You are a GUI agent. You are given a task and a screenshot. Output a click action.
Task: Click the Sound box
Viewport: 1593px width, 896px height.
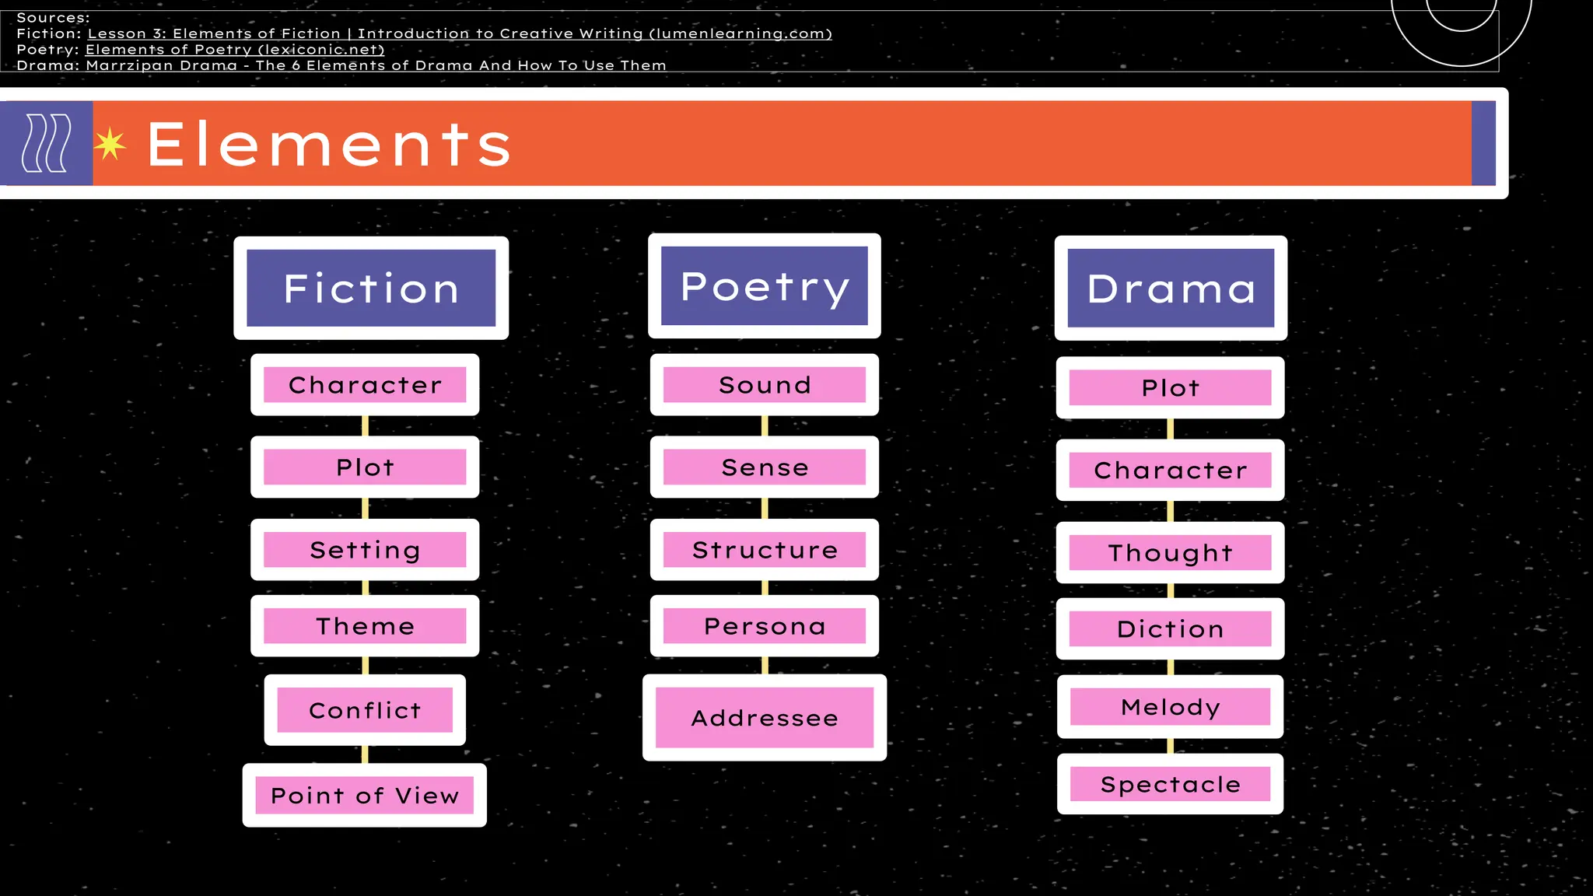click(765, 385)
